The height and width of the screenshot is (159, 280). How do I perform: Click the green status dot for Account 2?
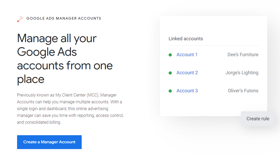pos(170,73)
